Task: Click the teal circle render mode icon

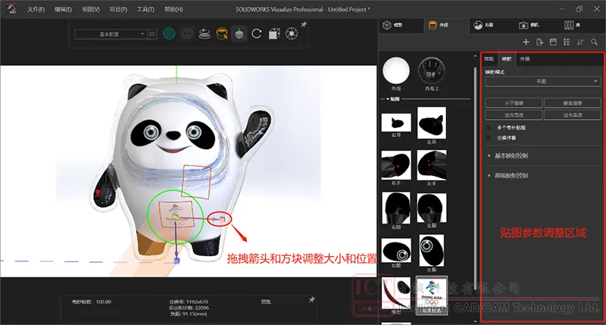Action: point(169,34)
